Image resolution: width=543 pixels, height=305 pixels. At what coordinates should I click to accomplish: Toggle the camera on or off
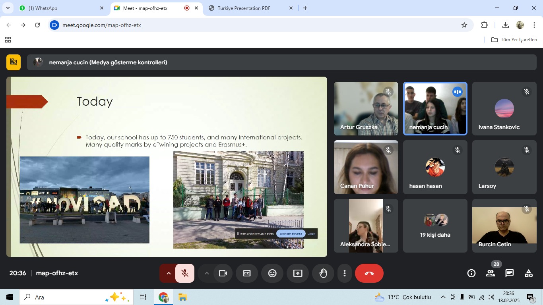[x=223, y=273]
